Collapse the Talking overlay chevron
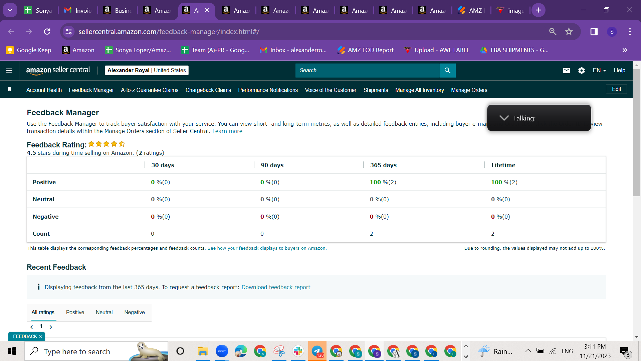This screenshot has width=641, height=361. pyautogui.click(x=504, y=118)
